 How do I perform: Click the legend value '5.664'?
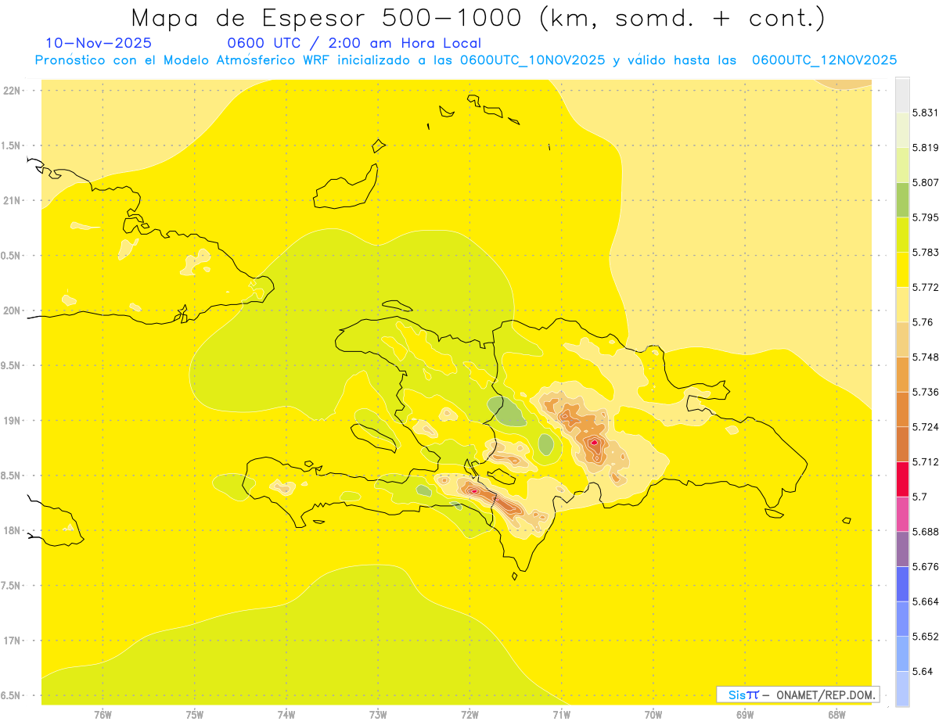click(924, 601)
